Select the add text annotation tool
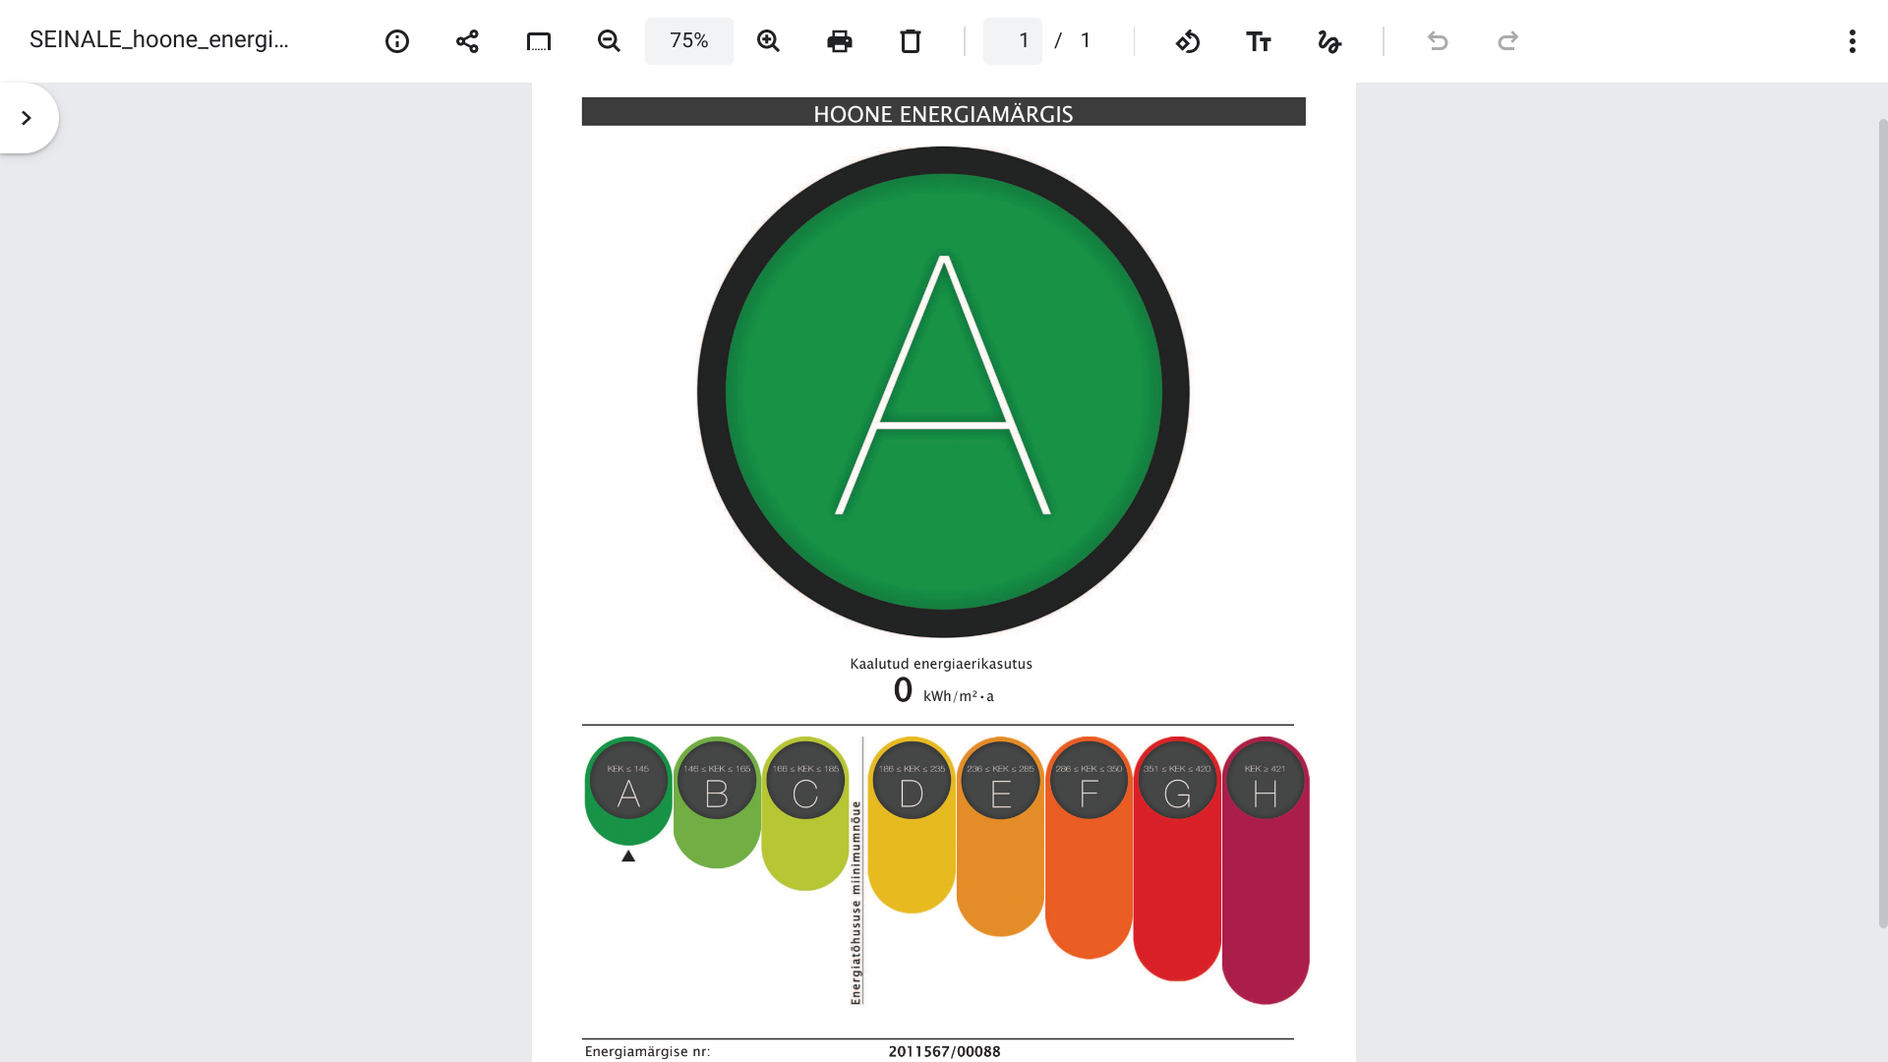 click(1259, 41)
